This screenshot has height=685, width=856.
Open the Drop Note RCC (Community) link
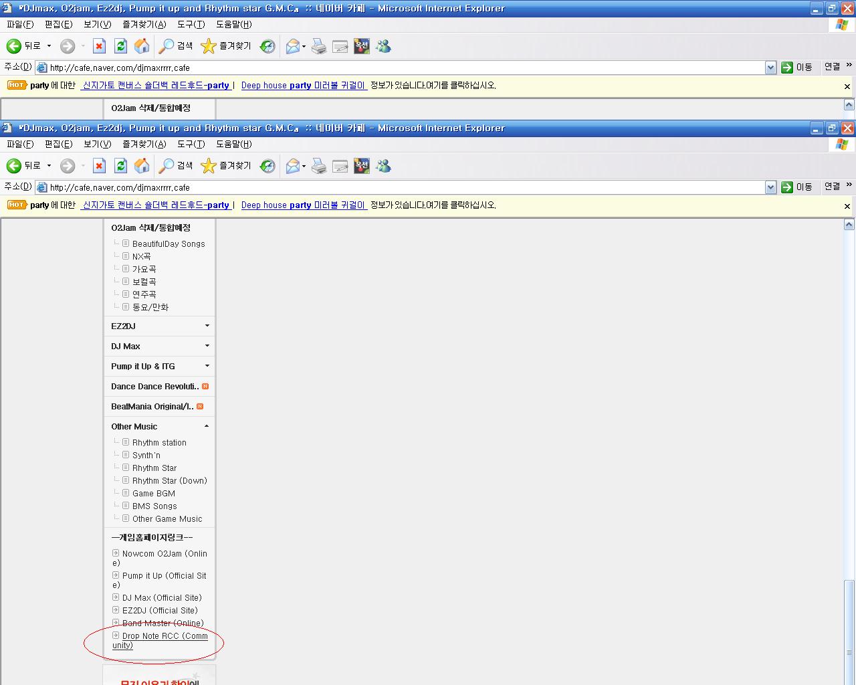pyautogui.click(x=160, y=640)
